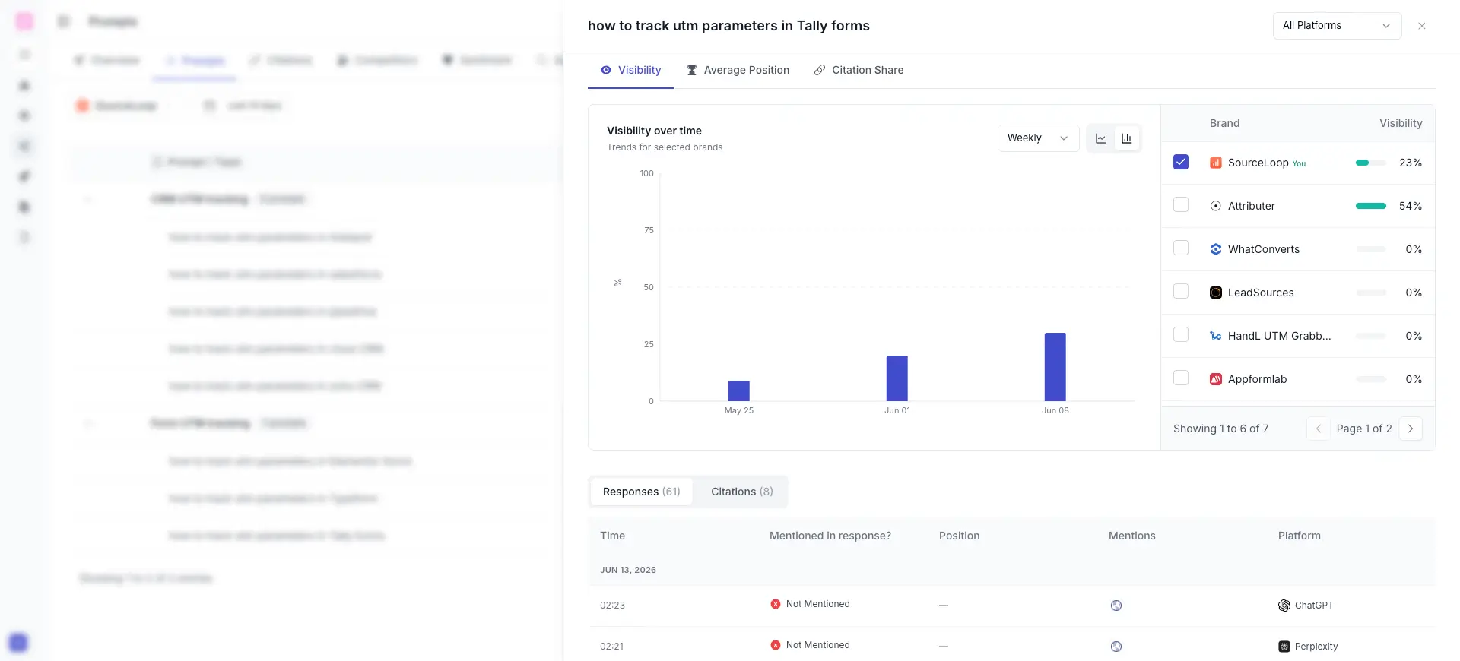Uncheck the SourceLoop brand checkbox

[1180, 162]
